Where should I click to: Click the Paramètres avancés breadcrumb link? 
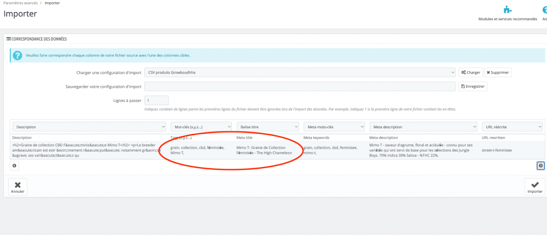pos(20,3)
